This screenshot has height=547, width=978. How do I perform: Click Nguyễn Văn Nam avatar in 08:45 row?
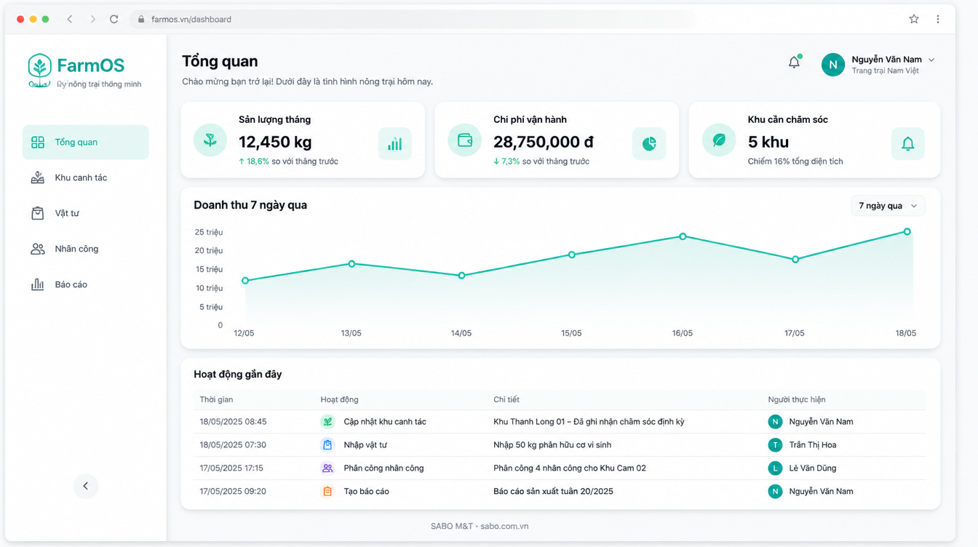[775, 422]
